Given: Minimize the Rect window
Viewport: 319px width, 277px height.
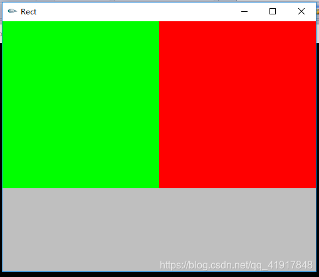Looking at the screenshot, I should tap(244, 11).
